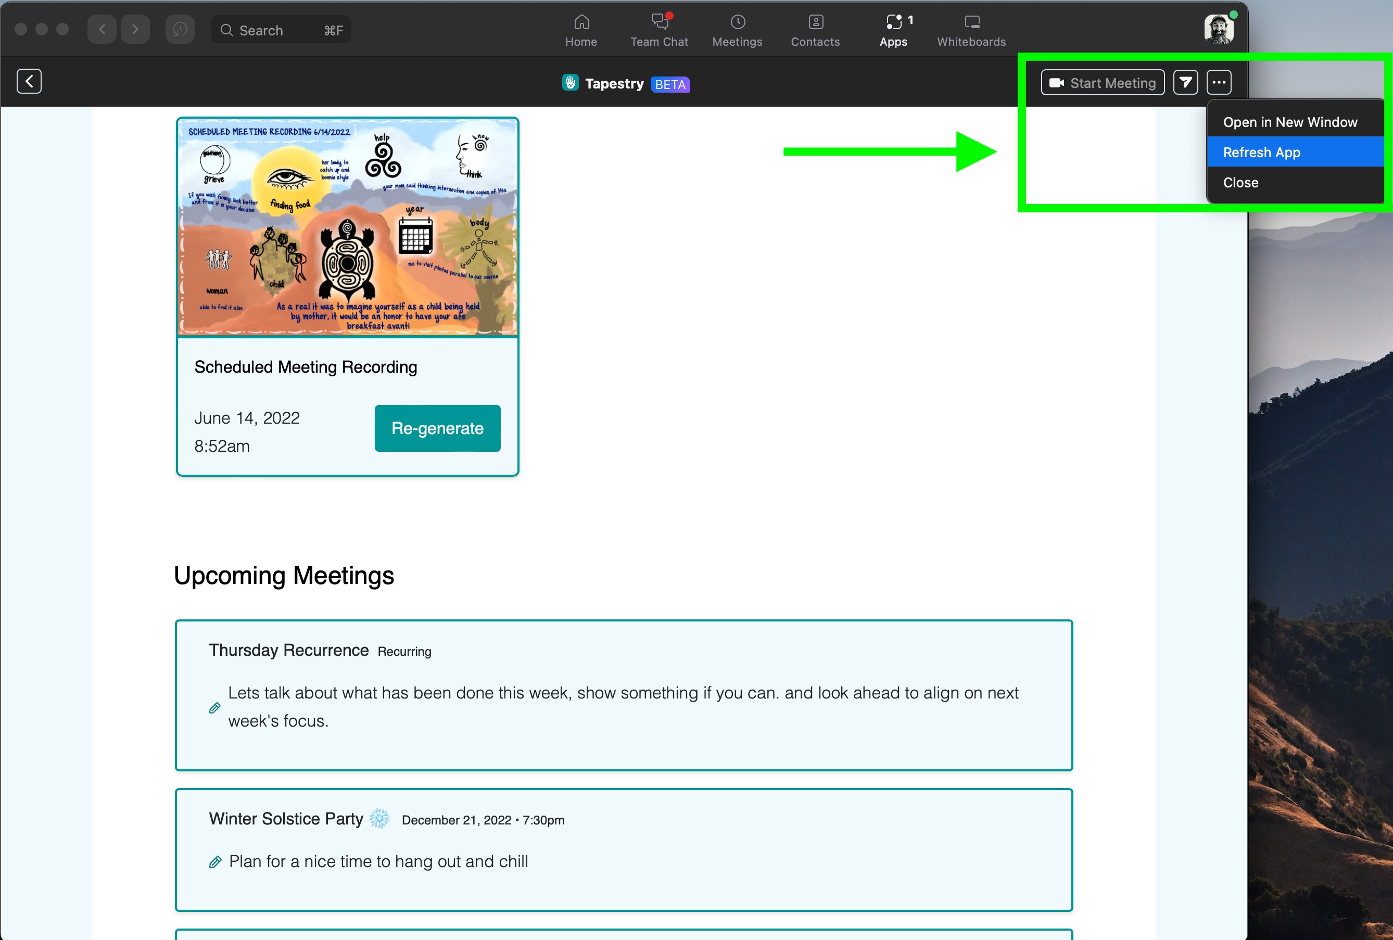Open the Scheduled Meeting Recording artwork thumbnail
Viewport: 1393px width, 940px height.
point(348,226)
